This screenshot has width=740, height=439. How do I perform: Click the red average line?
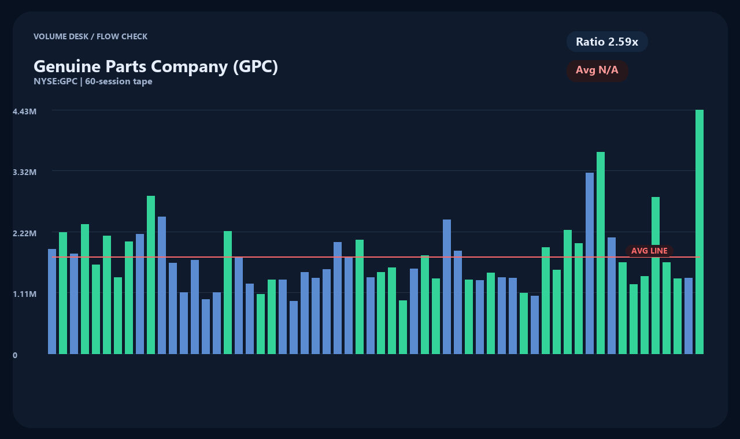[x=376, y=256]
